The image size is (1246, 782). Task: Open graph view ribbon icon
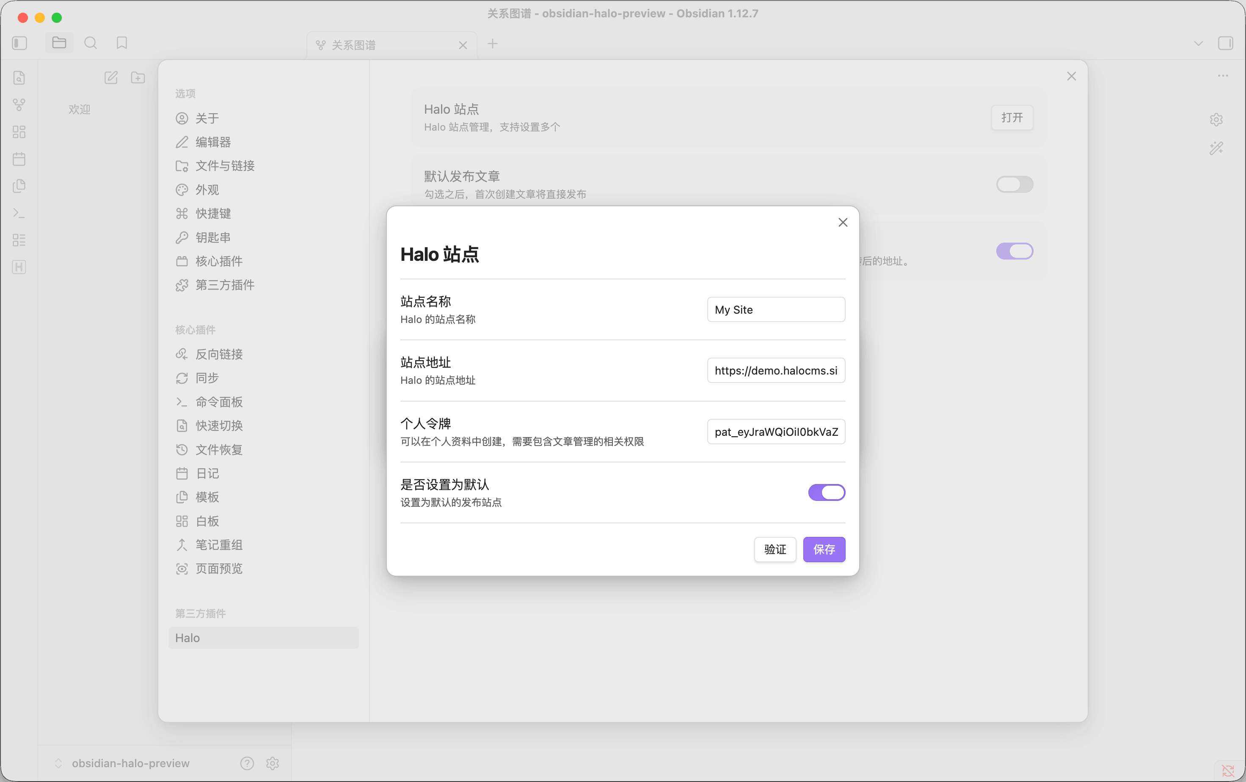(19, 105)
